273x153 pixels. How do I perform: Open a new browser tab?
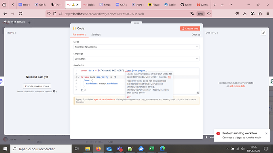[x=222, y=5]
